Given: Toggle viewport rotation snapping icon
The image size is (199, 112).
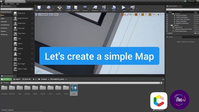Looking at the screenshot, I should (143, 15).
